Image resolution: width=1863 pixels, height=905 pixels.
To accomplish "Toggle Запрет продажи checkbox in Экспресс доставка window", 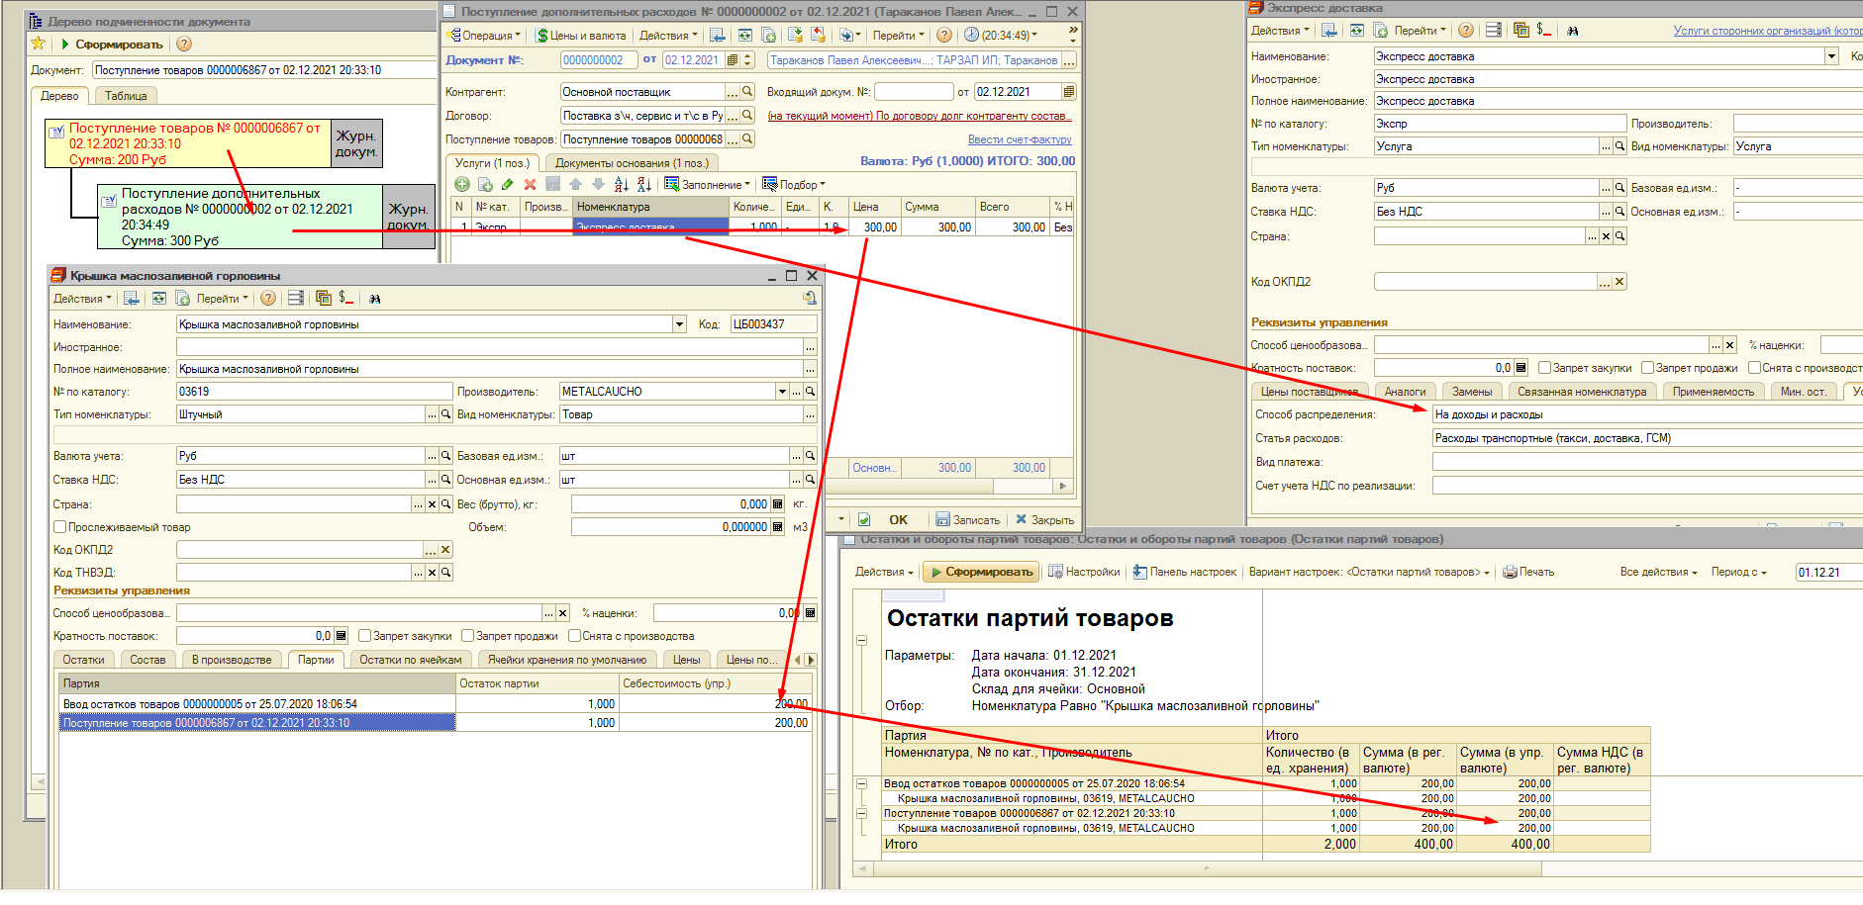I will click(x=1648, y=368).
